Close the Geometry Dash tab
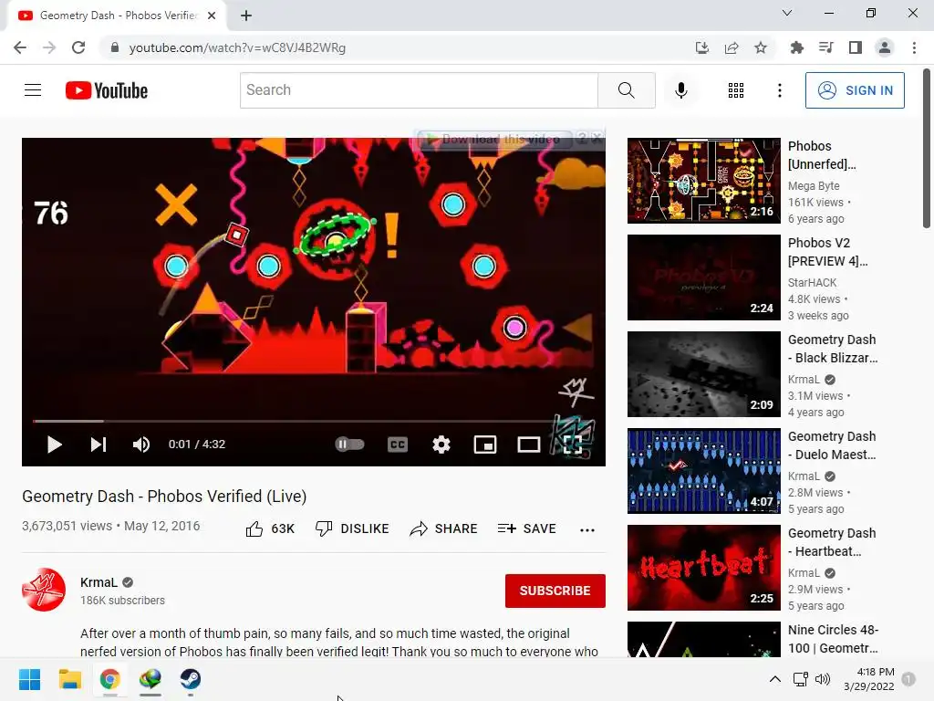This screenshot has width=934, height=701. [212, 16]
